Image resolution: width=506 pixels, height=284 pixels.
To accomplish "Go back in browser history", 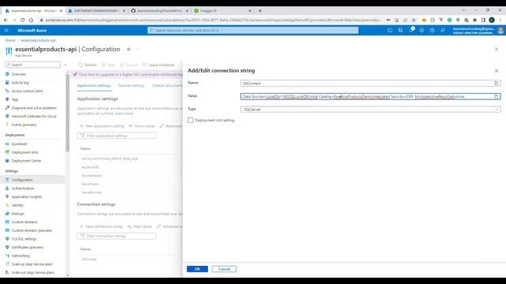I will click(x=6, y=20).
